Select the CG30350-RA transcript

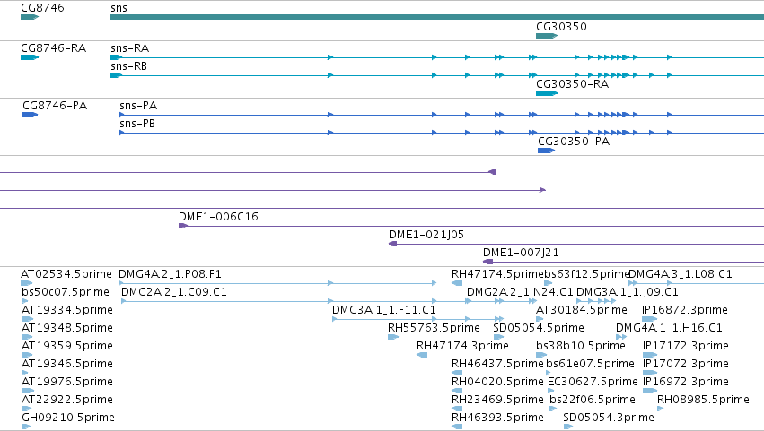[x=547, y=93]
